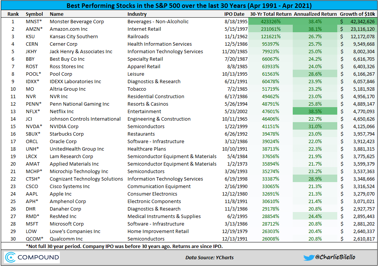378x266 pixels.
Task: Select the Symbol column header
Action: (34, 14)
